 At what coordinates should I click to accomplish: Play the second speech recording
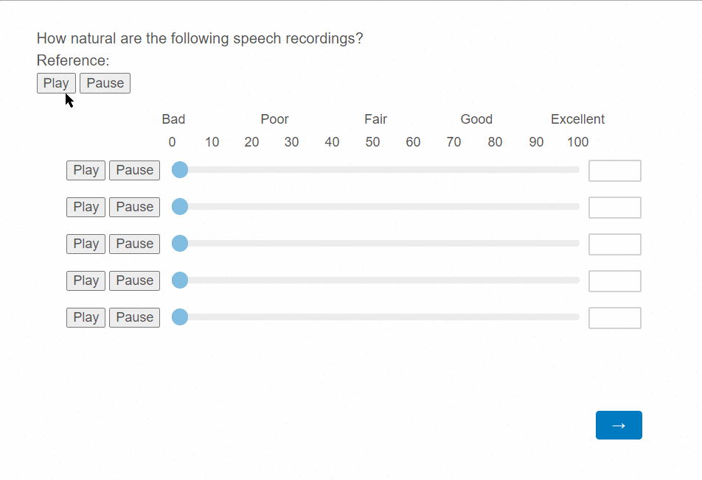(x=86, y=207)
